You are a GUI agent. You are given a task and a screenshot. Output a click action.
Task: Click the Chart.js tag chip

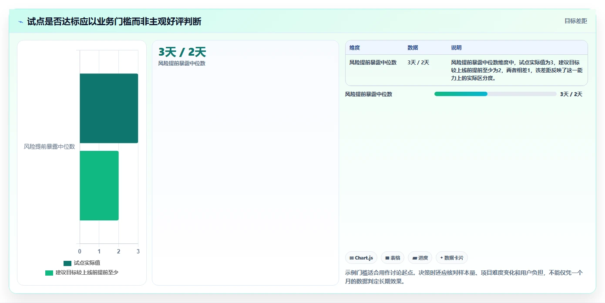pyautogui.click(x=361, y=258)
